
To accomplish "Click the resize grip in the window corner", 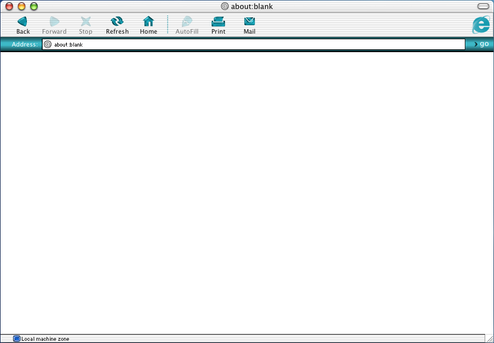I will 489,339.
